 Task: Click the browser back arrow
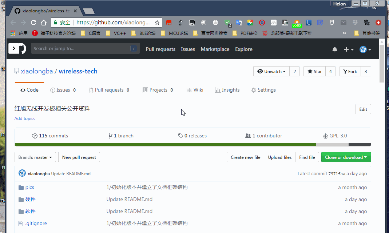point(13,23)
